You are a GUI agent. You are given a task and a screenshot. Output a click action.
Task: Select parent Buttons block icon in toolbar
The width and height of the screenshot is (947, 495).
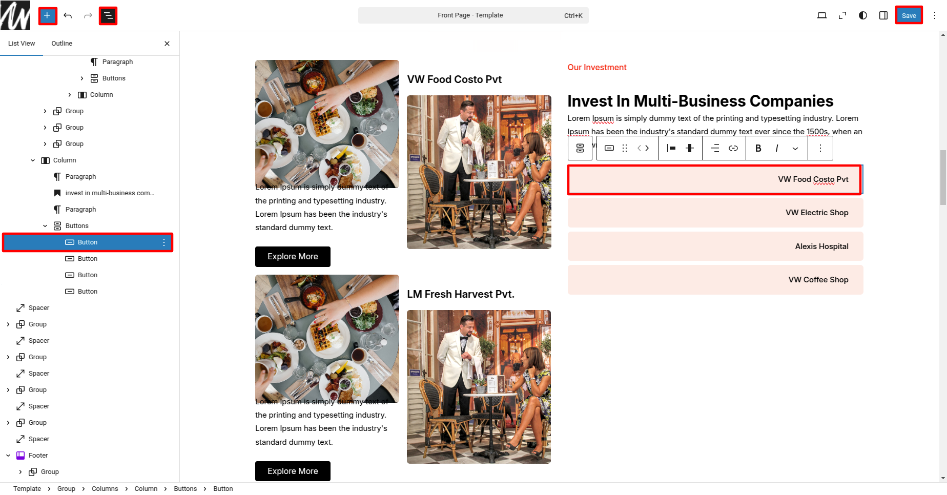[x=580, y=148]
